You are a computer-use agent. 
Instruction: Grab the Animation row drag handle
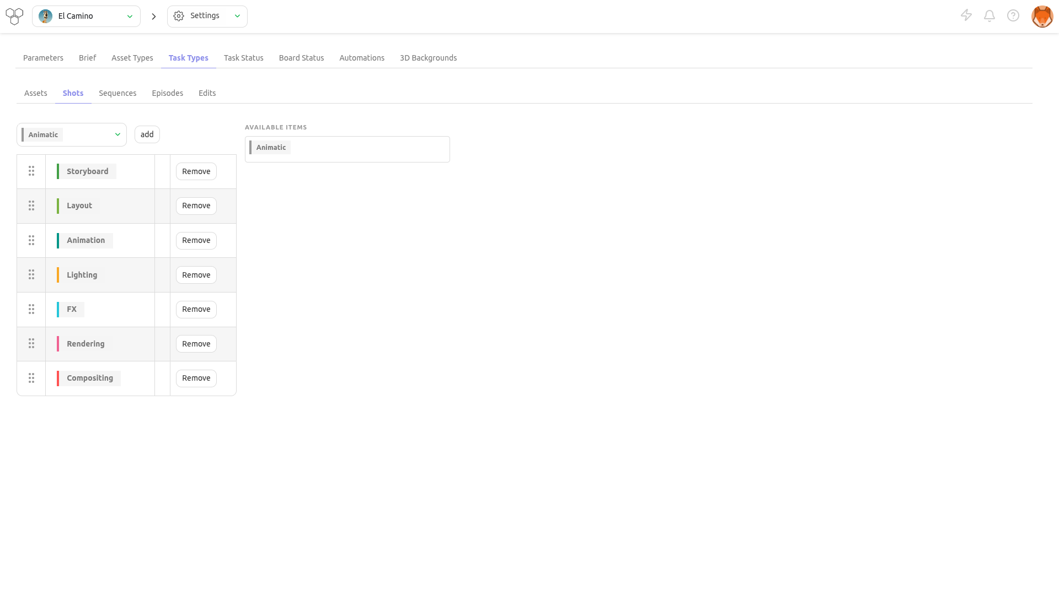click(31, 240)
